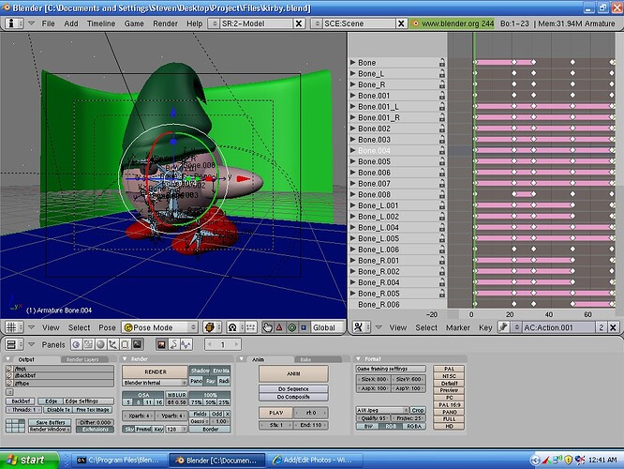Expand the Bone_L.002 action channel
This screenshot has width=624, height=469.
tap(352, 217)
